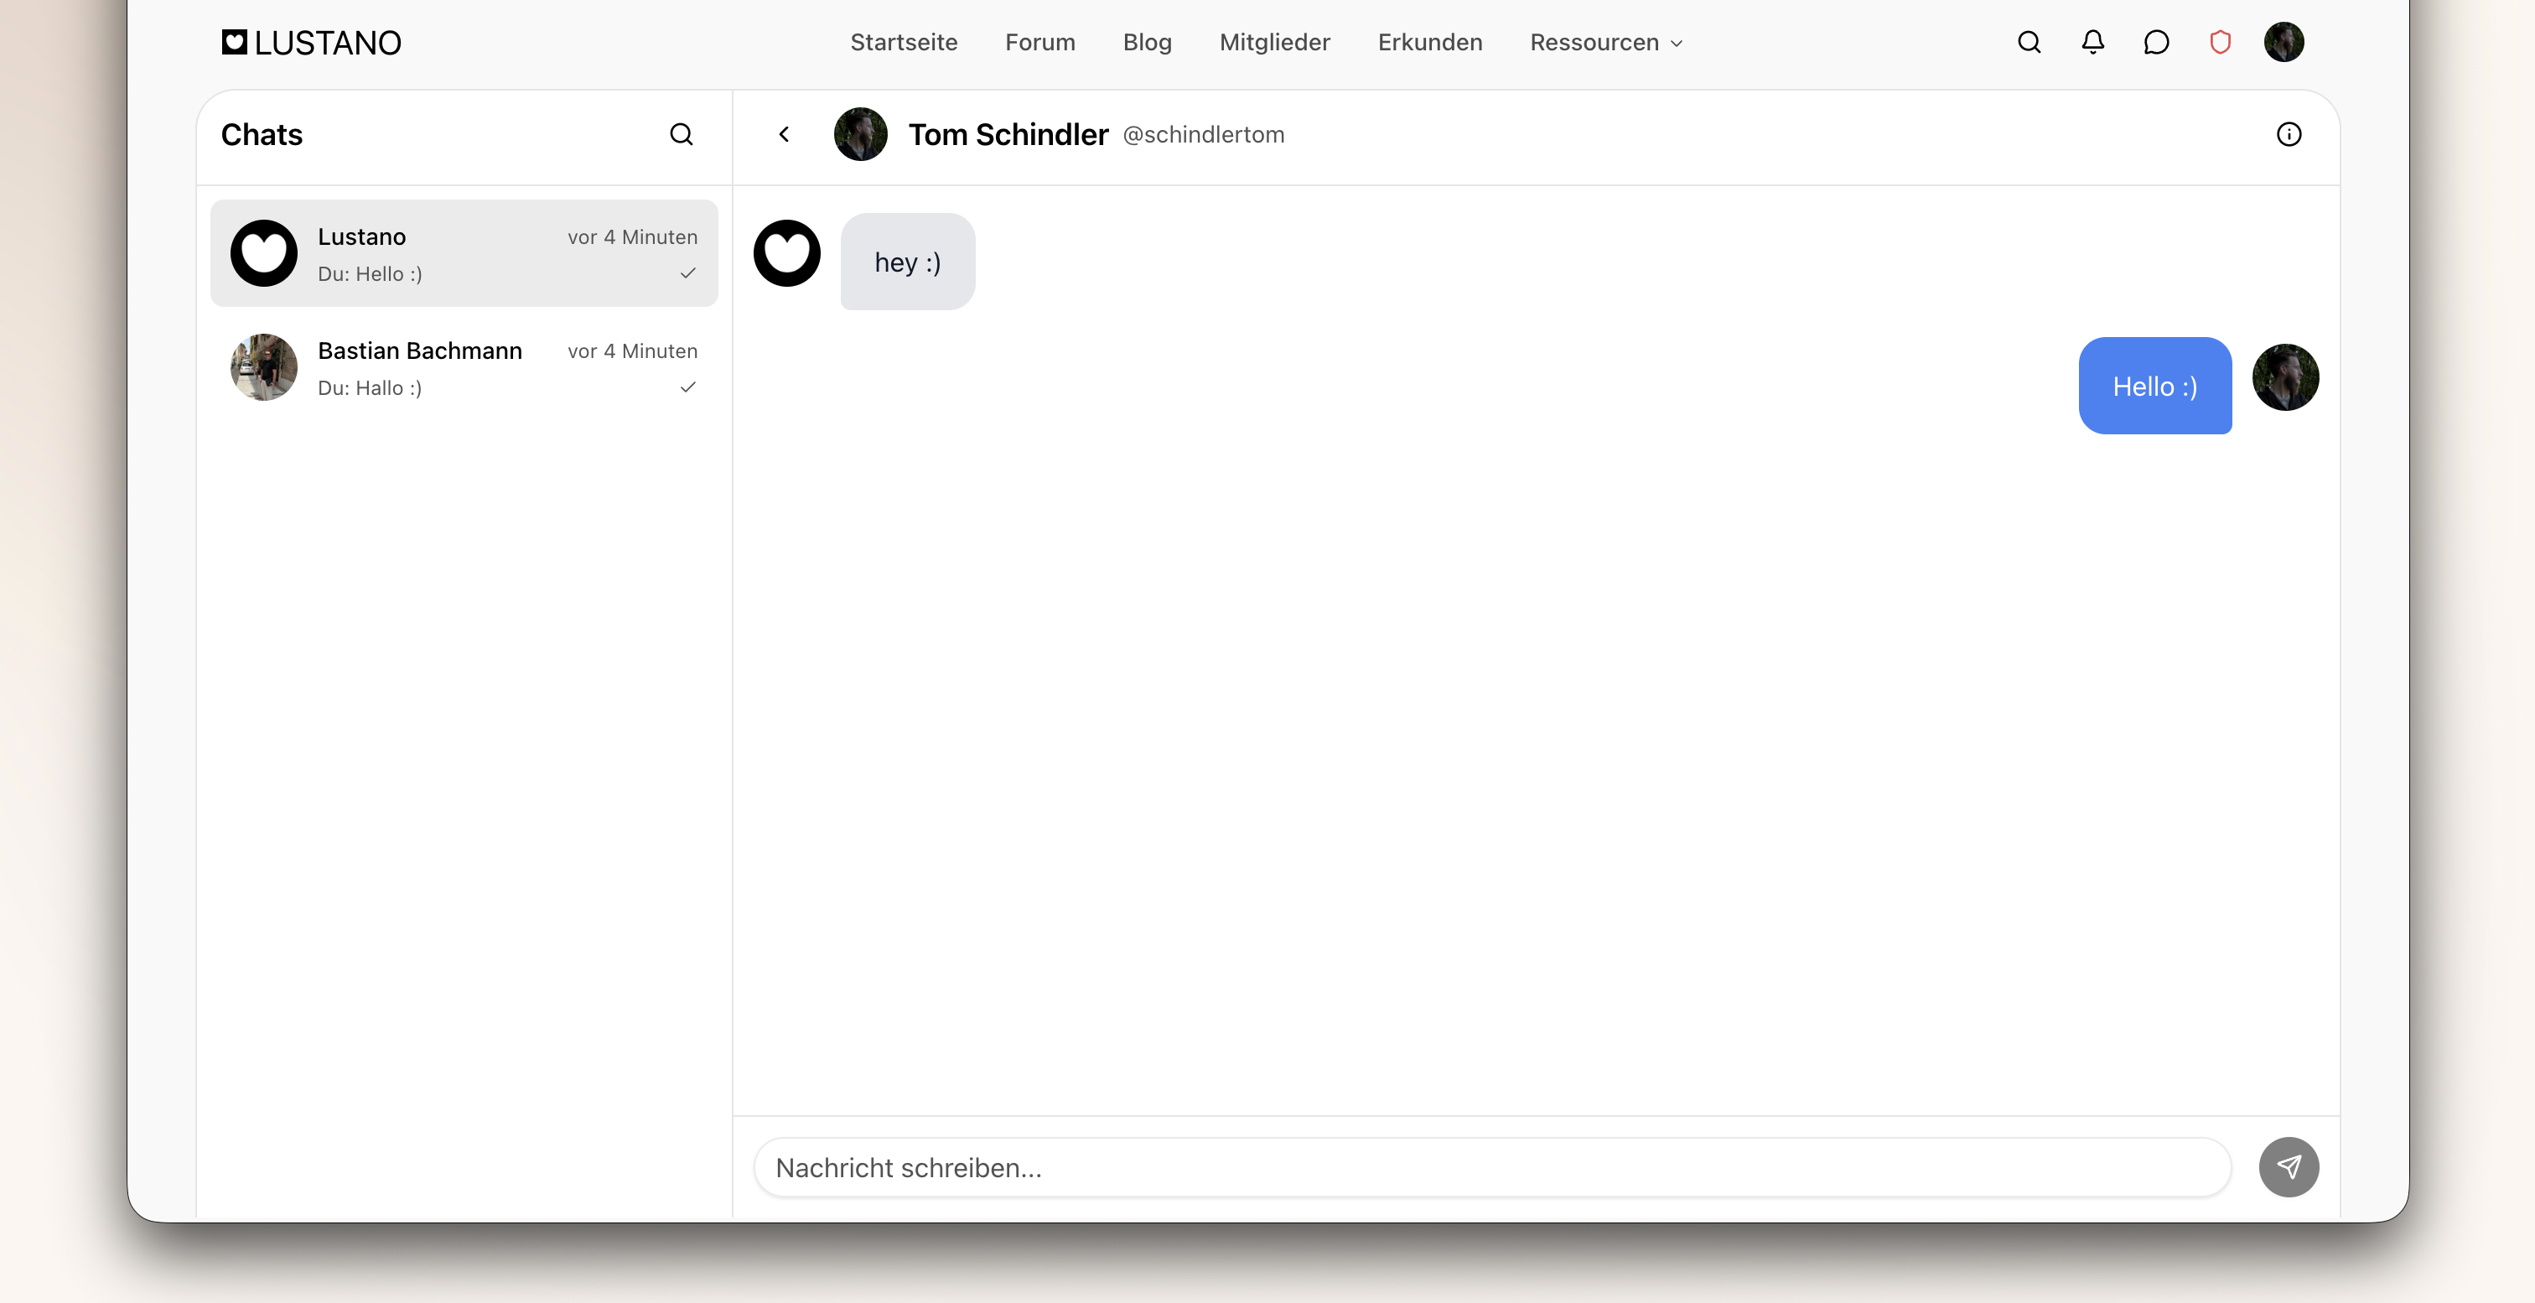This screenshot has width=2535, height=1303.
Task: Open chat details via the info icon
Action: pyautogui.click(x=2290, y=134)
